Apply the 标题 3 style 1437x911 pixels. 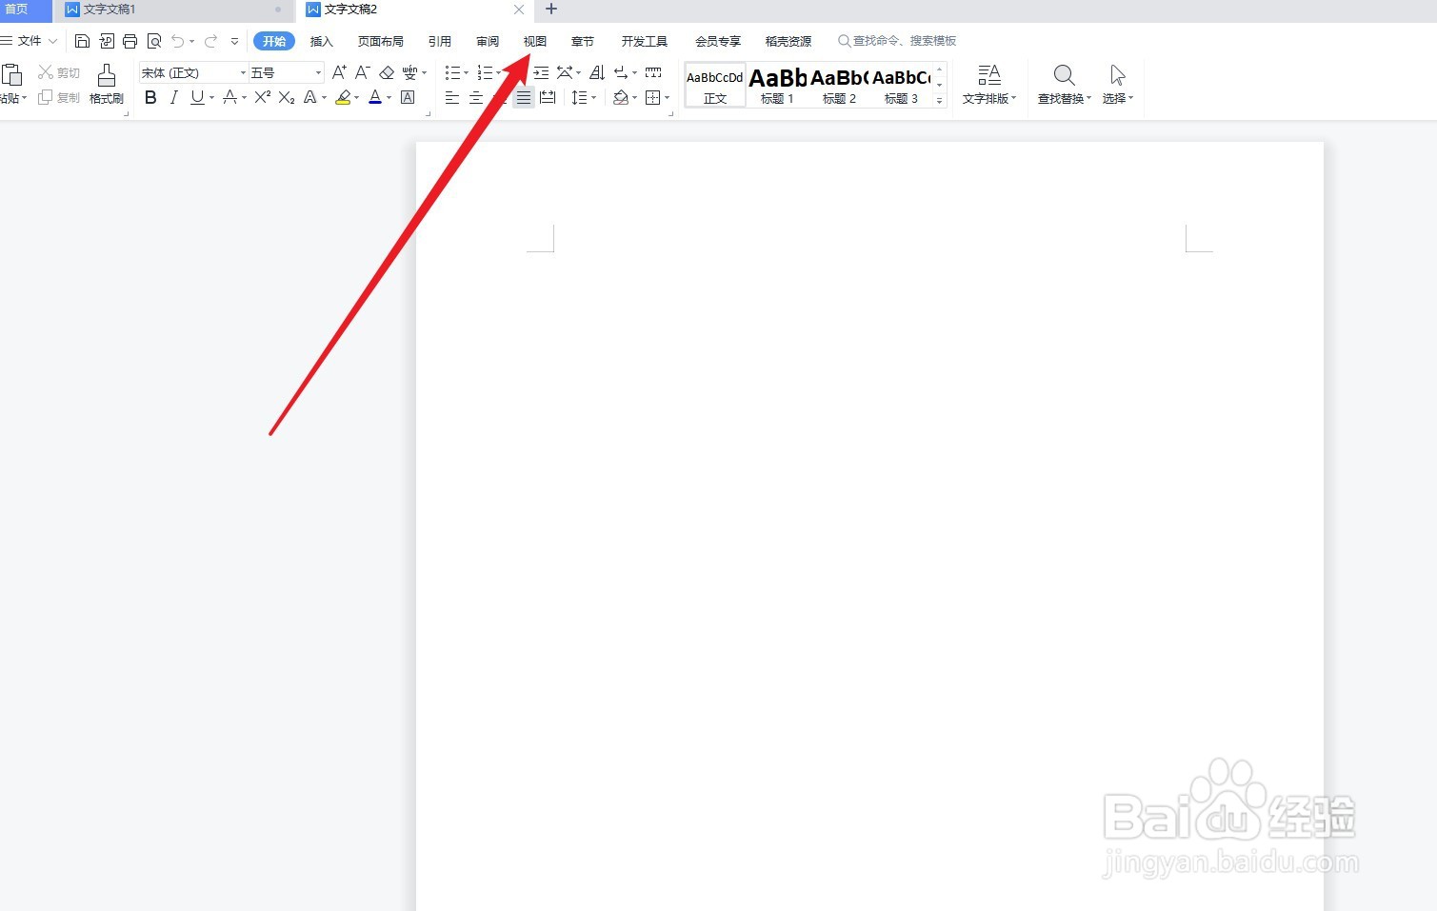[x=901, y=85]
